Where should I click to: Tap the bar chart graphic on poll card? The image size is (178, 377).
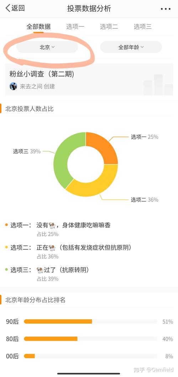(158, 84)
